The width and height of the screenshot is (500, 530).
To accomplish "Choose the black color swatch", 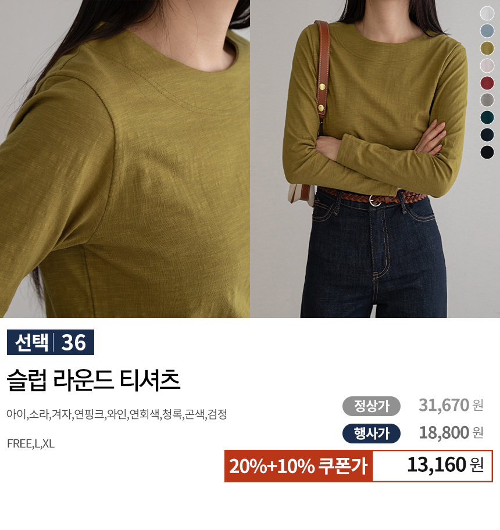I will [x=487, y=152].
